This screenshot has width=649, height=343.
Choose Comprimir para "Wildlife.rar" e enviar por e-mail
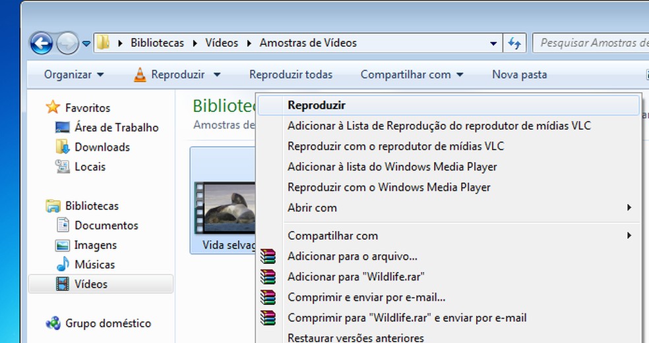[x=448, y=318]
